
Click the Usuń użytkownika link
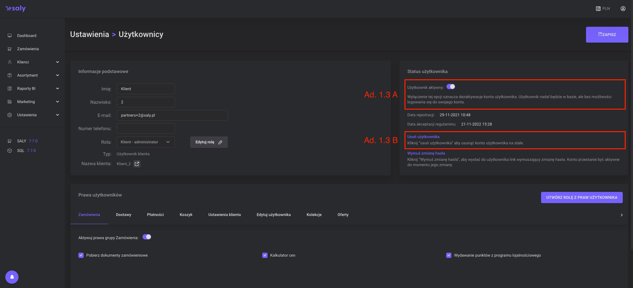423,137
